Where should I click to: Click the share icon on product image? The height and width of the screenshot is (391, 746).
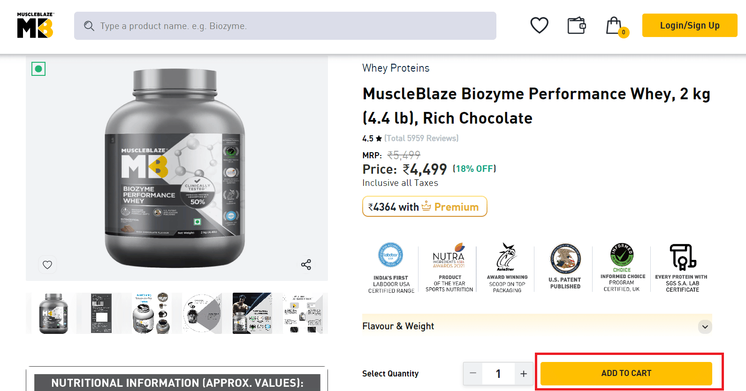pyautogui.click(x=306, y=265)
